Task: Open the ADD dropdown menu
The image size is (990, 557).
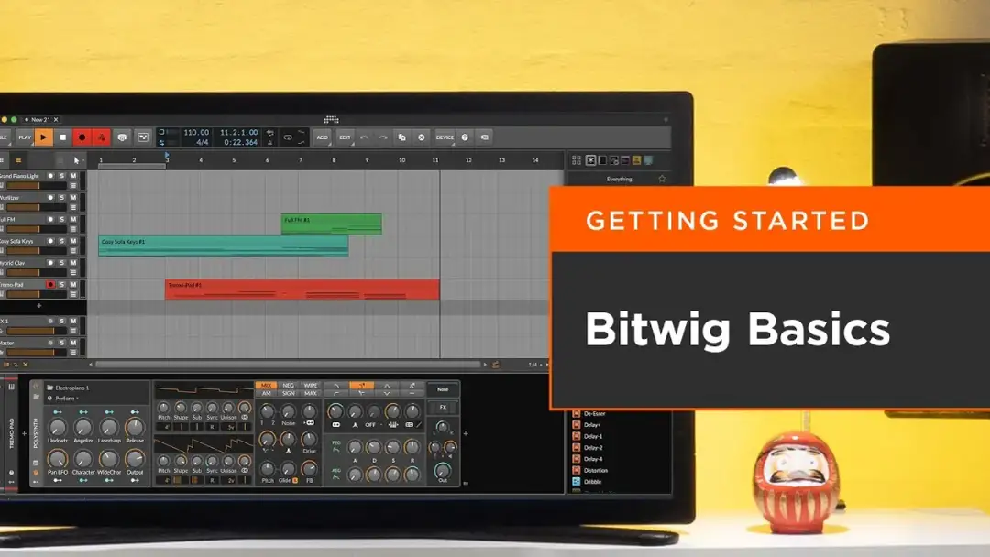Action: [x=322, y=137]
